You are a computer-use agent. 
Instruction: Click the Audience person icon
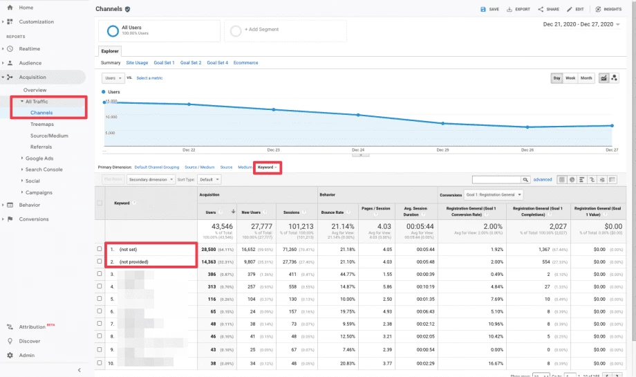(10, 63)
